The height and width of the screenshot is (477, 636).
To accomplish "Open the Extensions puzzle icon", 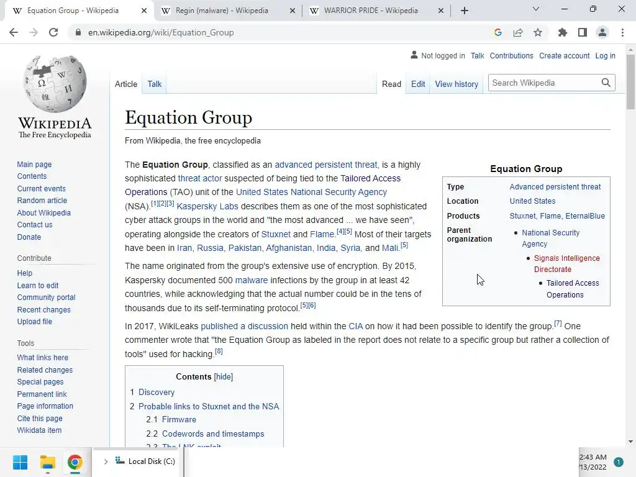I will (563, 32).
